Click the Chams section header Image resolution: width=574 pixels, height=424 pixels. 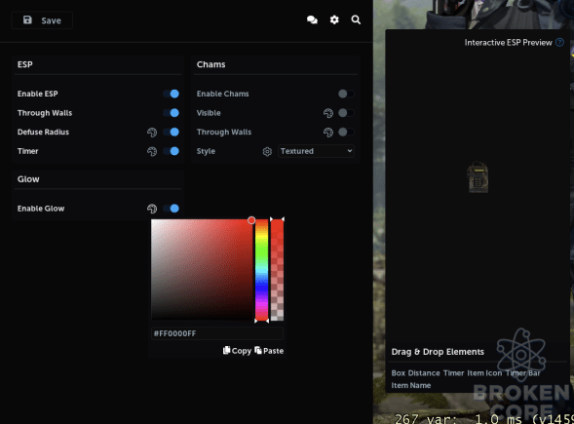[210, 64]
